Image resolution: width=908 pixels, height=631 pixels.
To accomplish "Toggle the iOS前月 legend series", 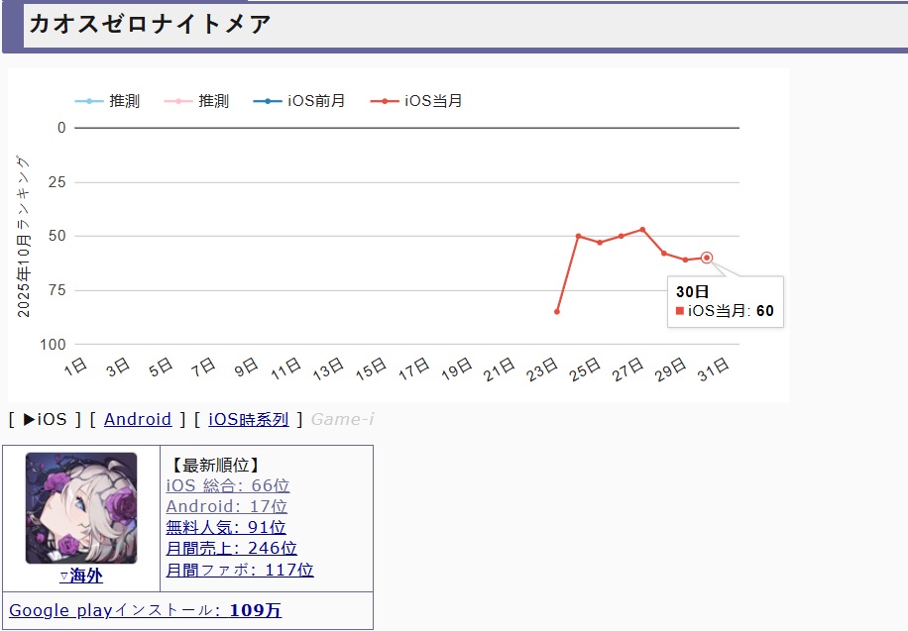I will [x=299, y=101].
